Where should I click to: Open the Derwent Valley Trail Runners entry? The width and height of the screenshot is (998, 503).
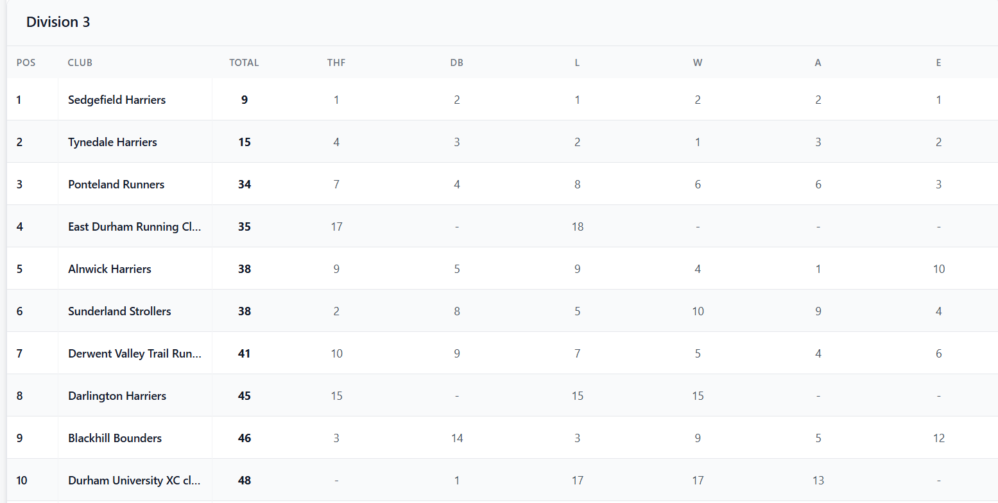pyautogui.click(x=134, y=354)
